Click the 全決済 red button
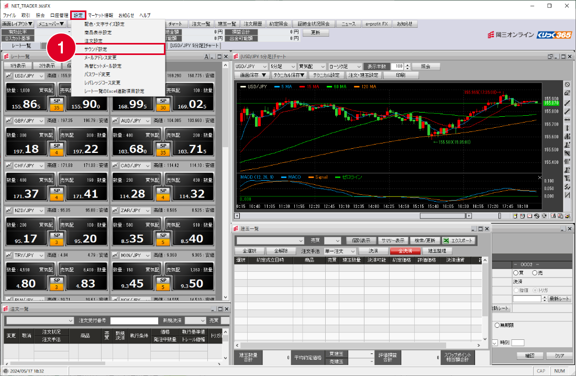The width and height of the screenshot is (576, 376). coord(405,251)
